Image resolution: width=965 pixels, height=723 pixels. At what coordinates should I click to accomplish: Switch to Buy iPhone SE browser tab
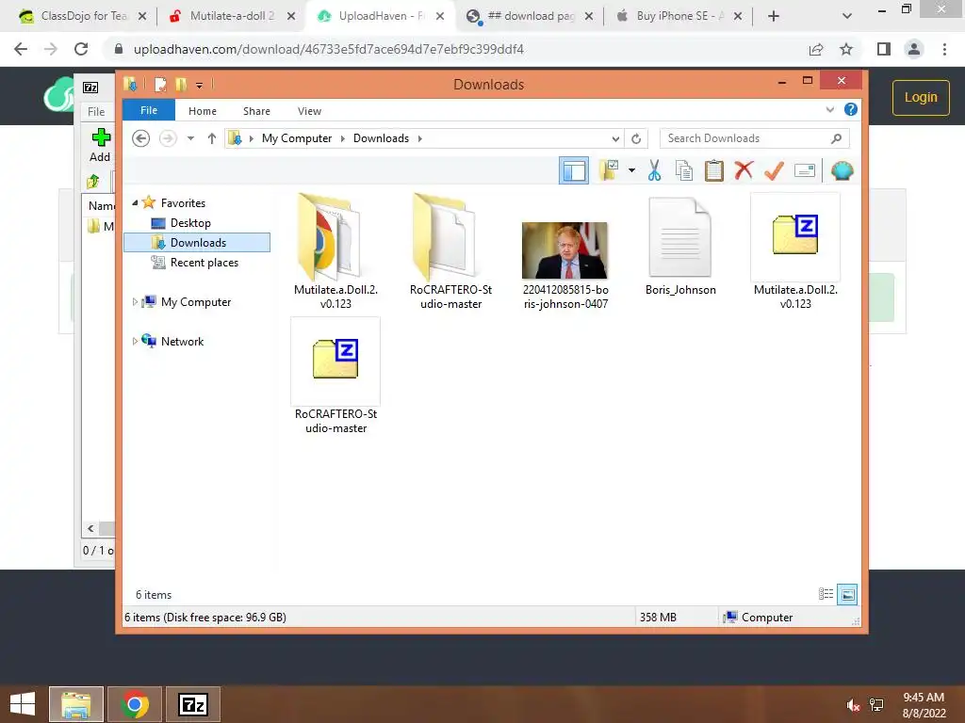click(x=679, y=16)
